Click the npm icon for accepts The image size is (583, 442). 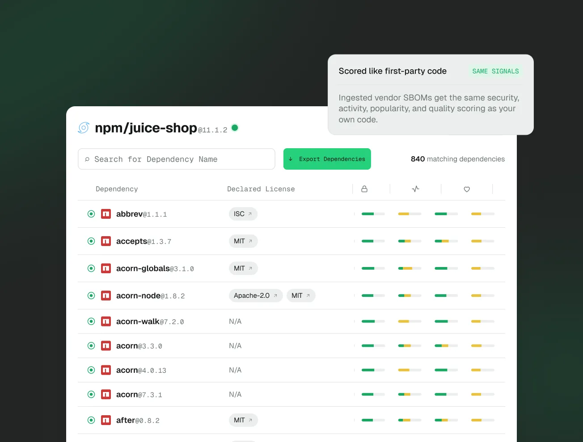coord(106,241)
